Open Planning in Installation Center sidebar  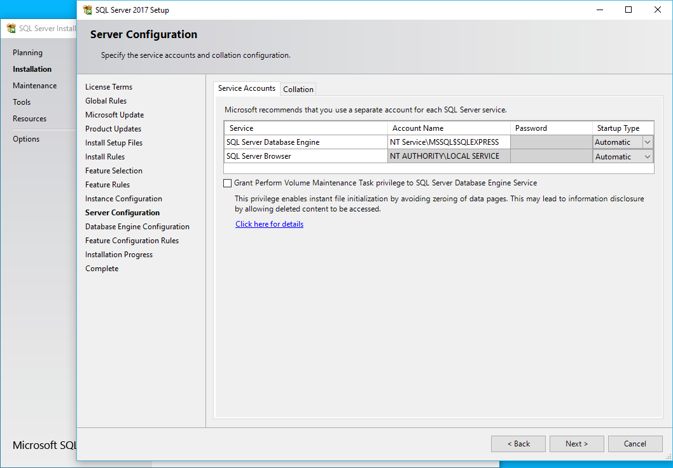(x=27, y=53)
